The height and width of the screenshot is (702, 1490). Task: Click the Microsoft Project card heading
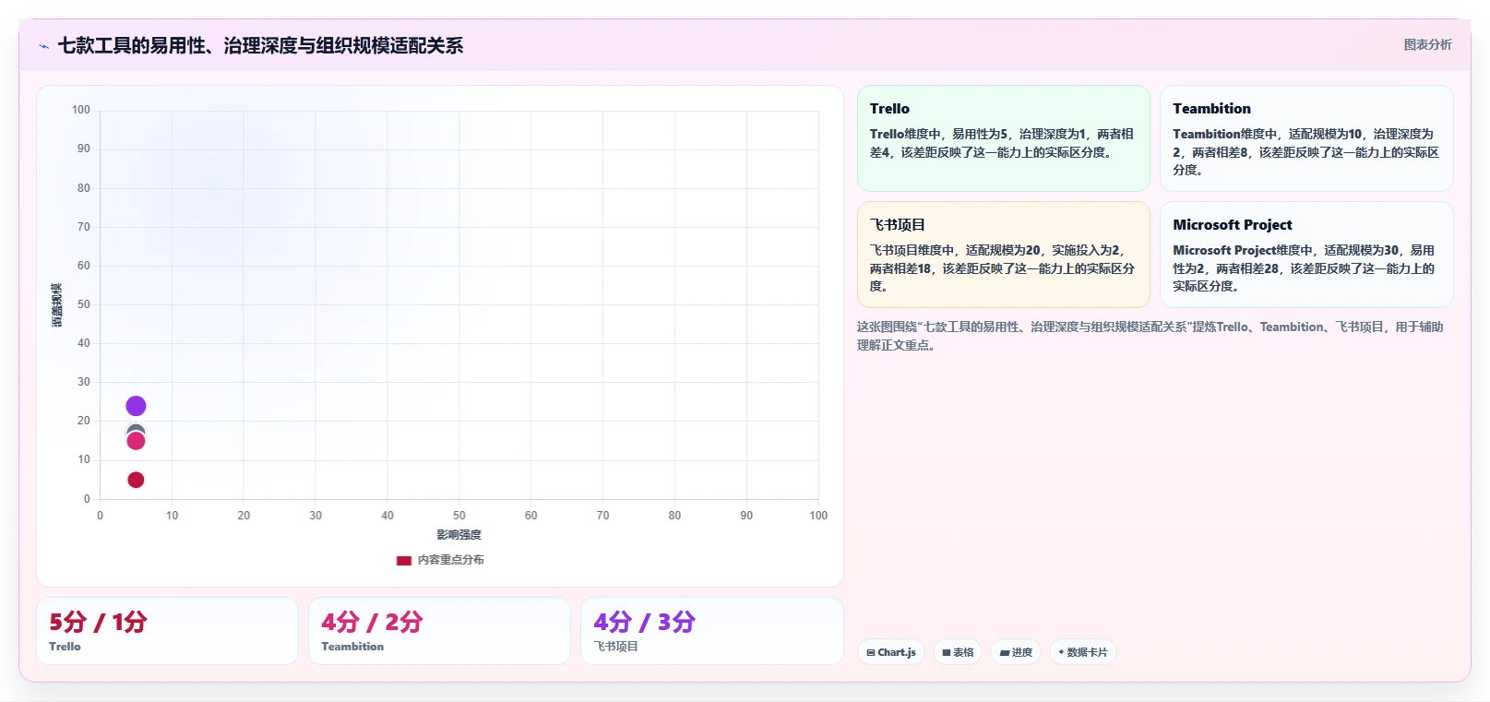tap(1233, 225)
